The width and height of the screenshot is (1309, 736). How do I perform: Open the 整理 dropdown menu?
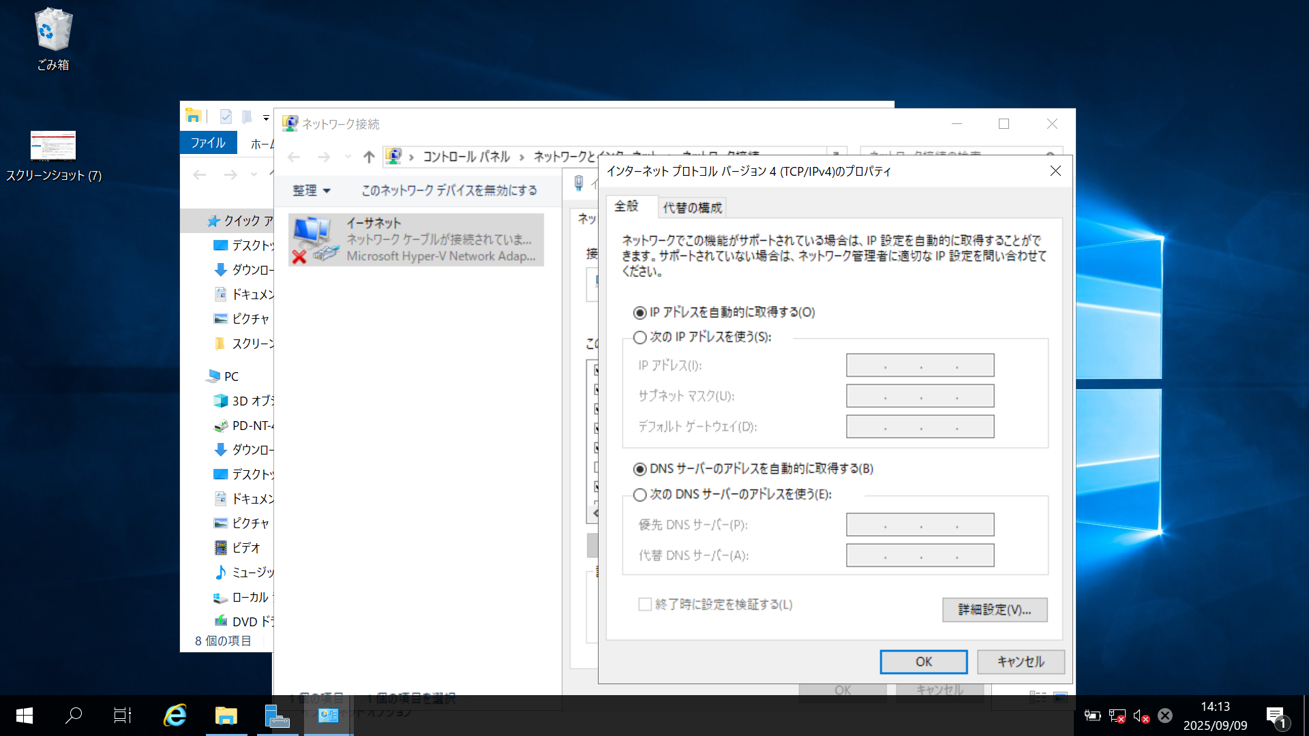click(311, 191)
